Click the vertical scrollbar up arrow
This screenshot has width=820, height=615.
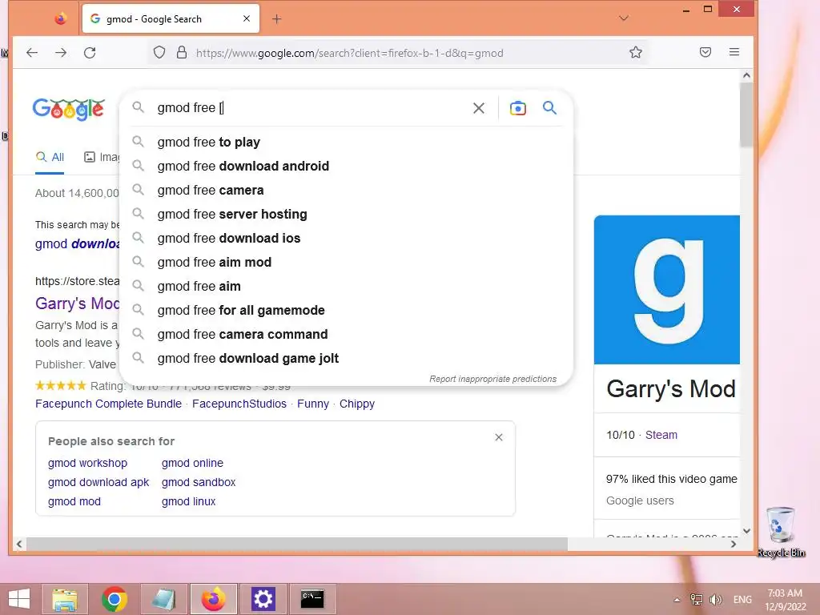746,75
